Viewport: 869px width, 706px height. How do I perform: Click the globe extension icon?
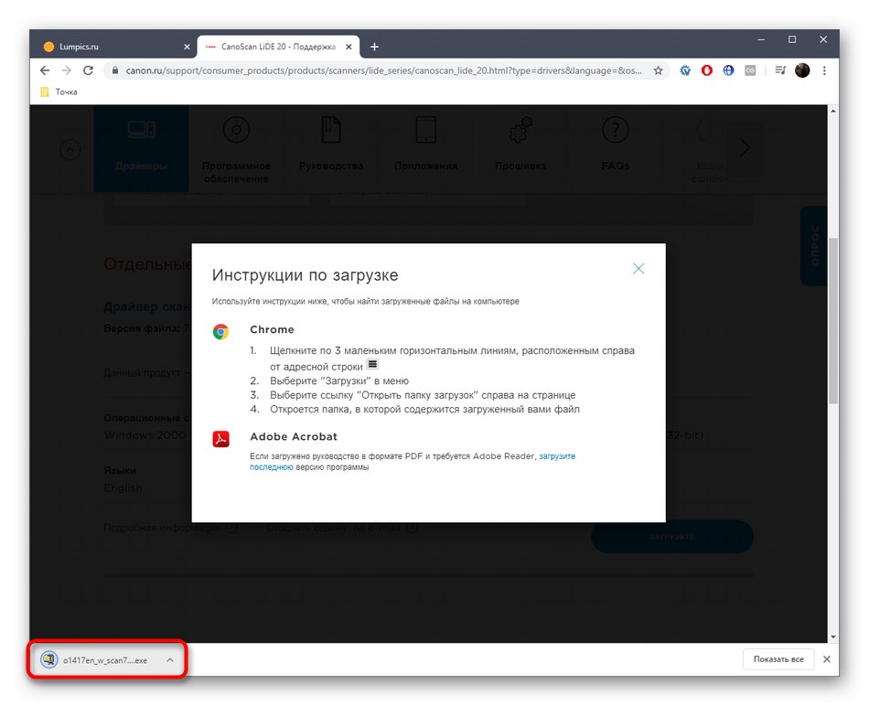coord(728,70)
